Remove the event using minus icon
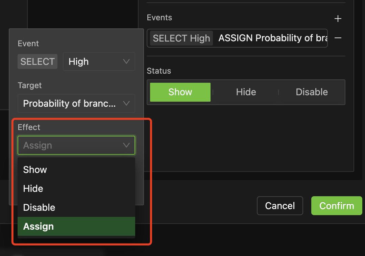 click(338, 38)
